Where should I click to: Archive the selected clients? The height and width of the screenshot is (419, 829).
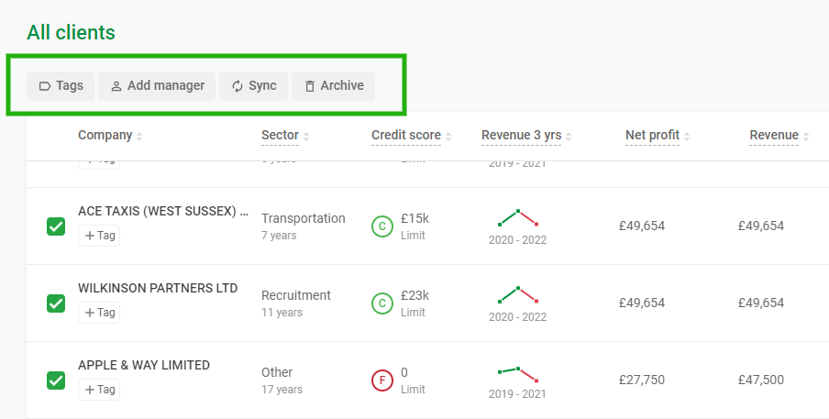pos(333,85)
